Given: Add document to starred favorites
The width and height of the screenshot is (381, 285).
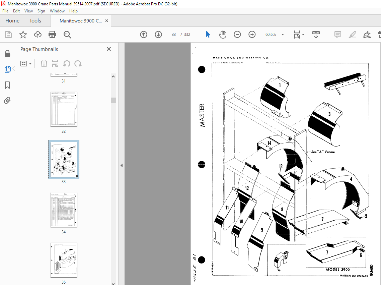Looking at the screenshot, I should pos(23,35).
